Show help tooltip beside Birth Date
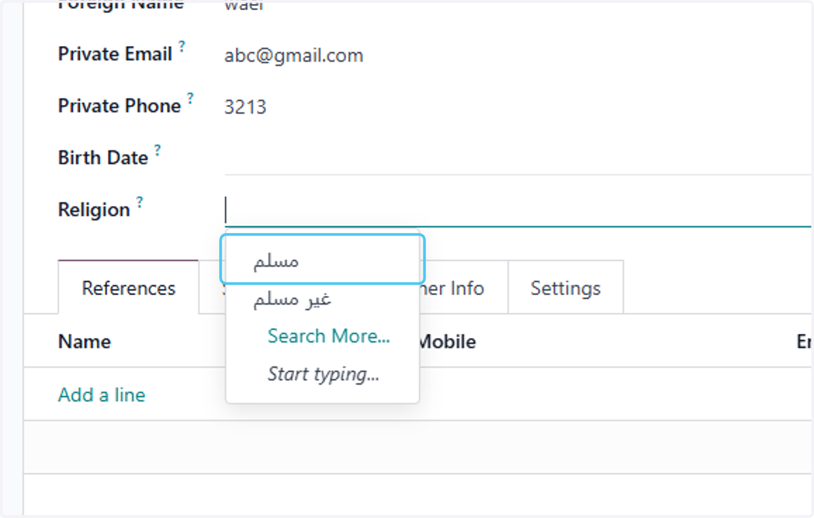The image size is (814, 518). point(157,150)
